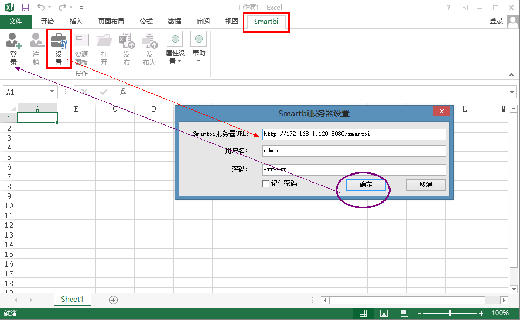
Task: Click the Save icon in quick access toolbar
Action: pos(25,8)
